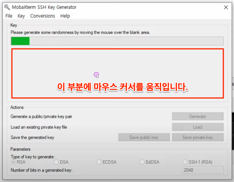The image size is (234, 182).
Task: Click the 'Save the generated key' label
Action: click(x=32, y=137)
